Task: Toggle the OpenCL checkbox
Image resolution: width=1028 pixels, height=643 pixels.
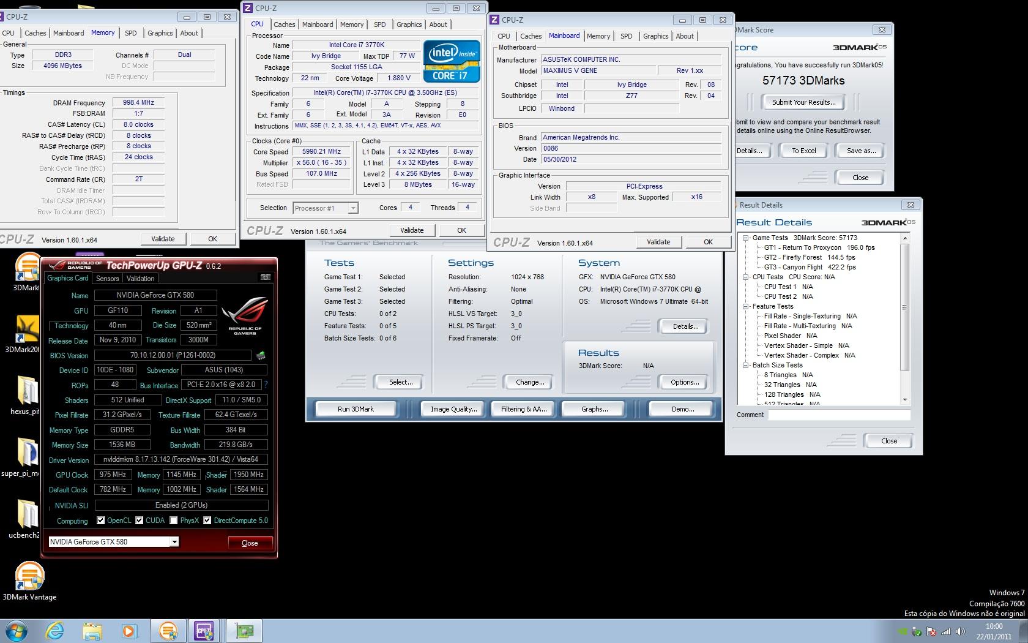Action: click(101, 521)
